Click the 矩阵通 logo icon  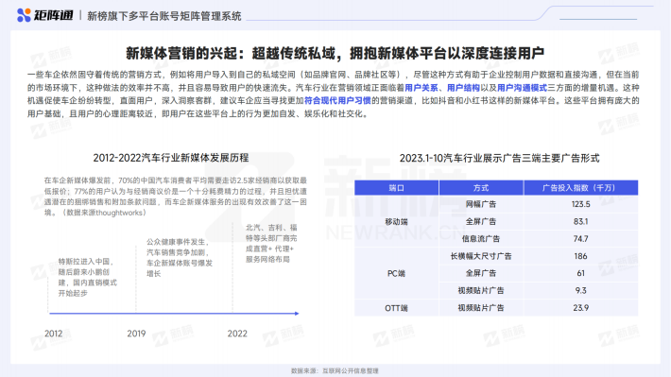24,15
